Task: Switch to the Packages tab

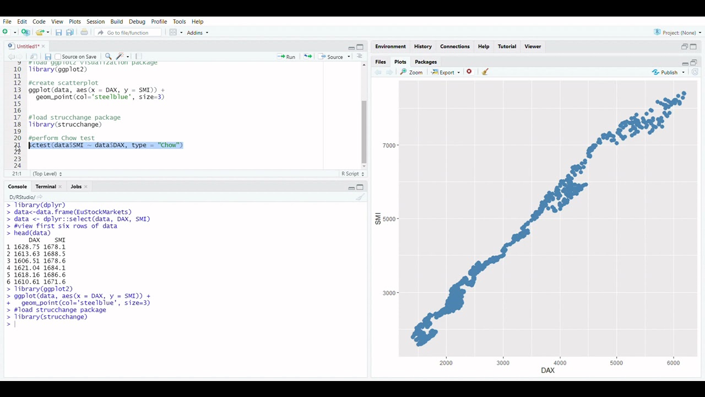Action: [x=426, y=62]
